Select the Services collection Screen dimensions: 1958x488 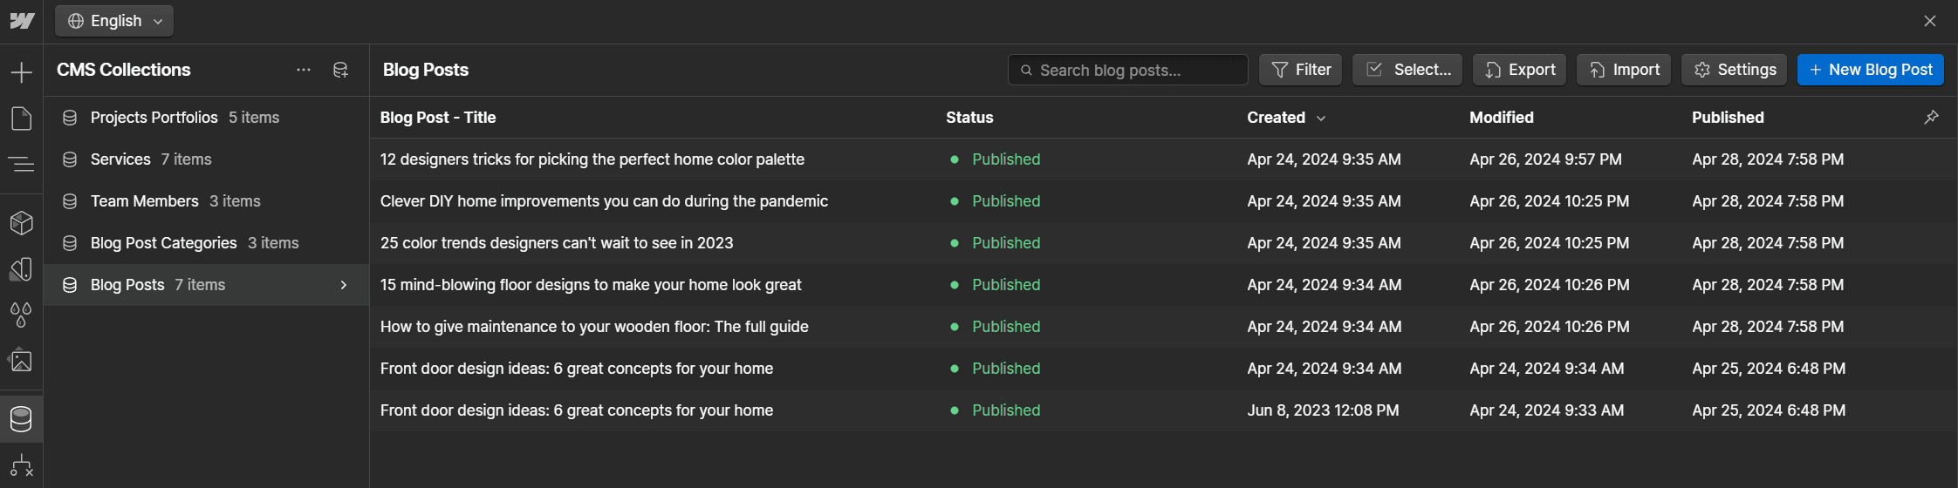(120, 159)
